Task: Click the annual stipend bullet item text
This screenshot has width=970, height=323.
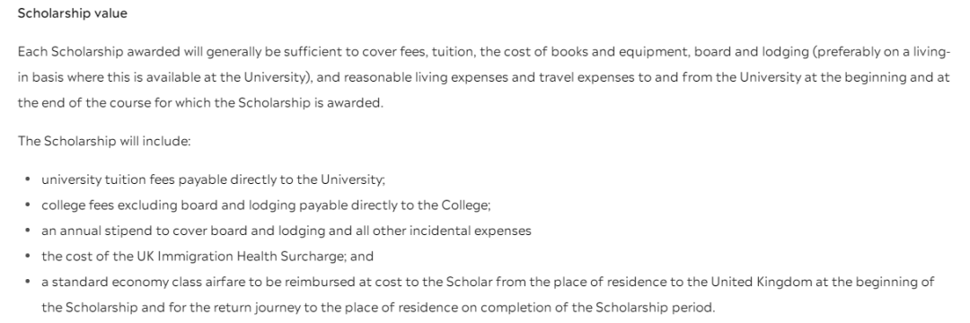Action: (x=287, y=231)
